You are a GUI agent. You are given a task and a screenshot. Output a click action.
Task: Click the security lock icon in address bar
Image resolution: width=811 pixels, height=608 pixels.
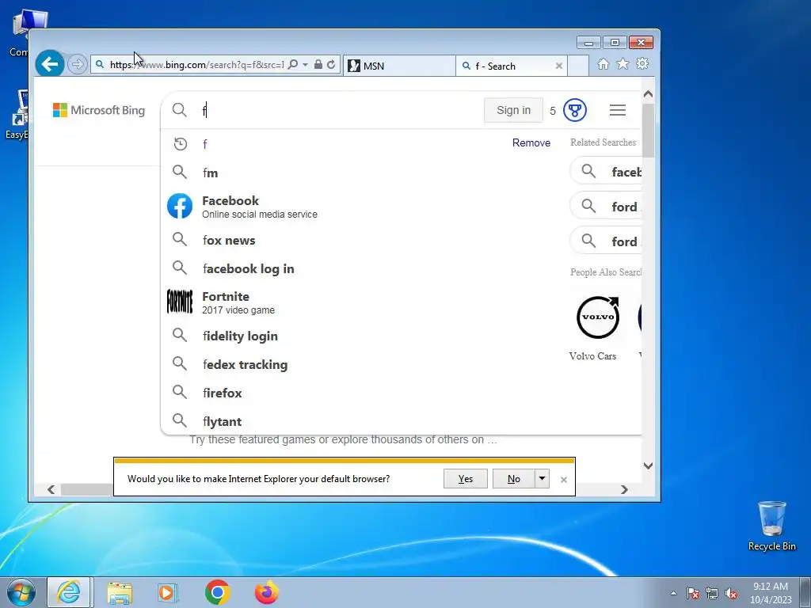click(x=318, y=65)
